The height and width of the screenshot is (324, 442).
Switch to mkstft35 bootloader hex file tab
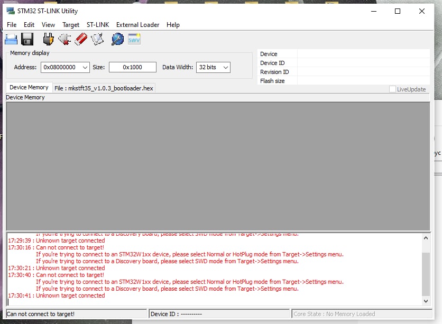coord(104,88)
